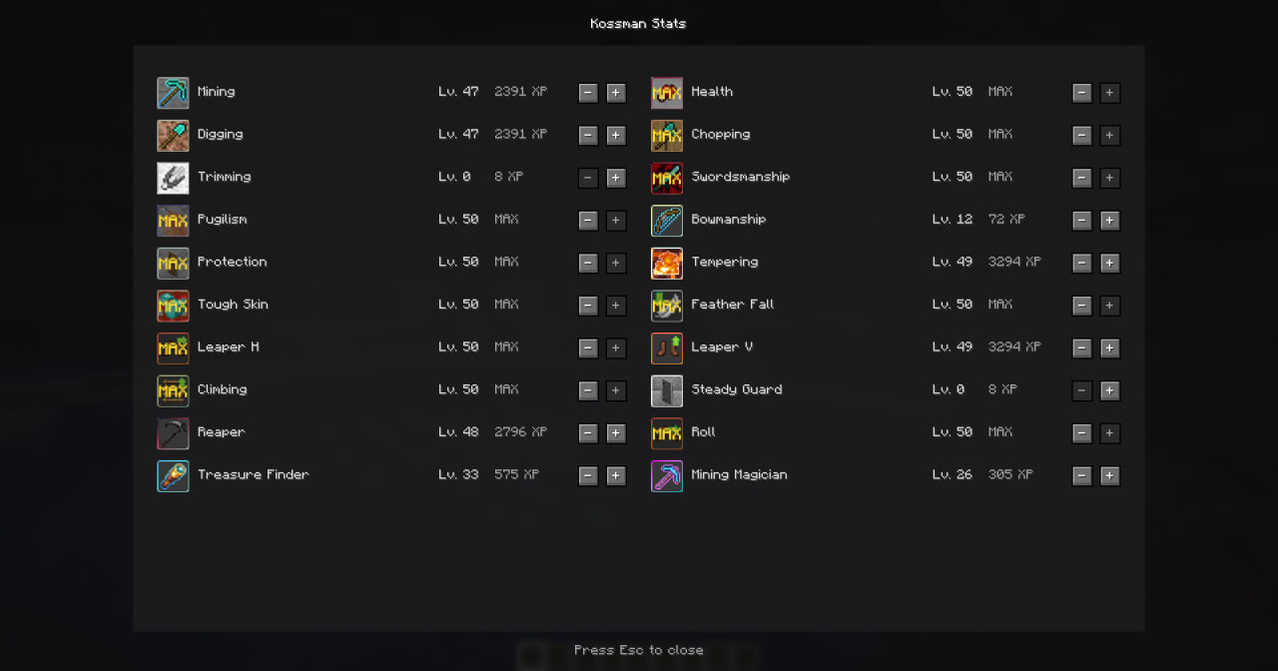Increase Trimming level with plus button
This screenshot has width=1278, height=671.
click(616, 178)
